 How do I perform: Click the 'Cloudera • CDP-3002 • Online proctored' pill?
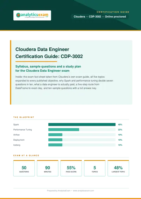(x=100, y=17)
